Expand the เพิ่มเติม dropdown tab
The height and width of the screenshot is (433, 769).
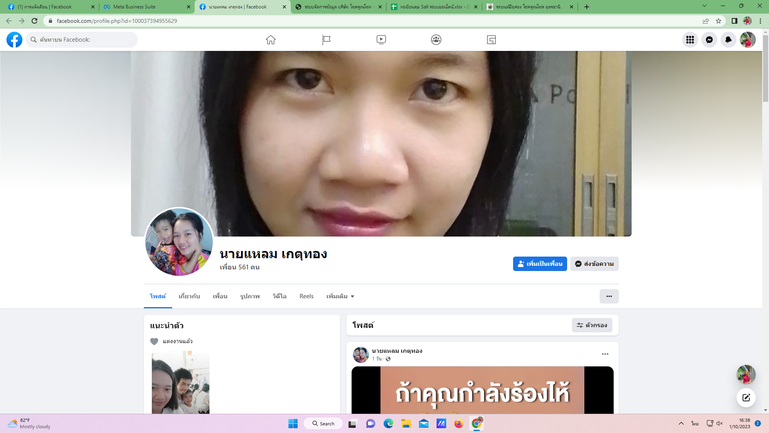340,296
